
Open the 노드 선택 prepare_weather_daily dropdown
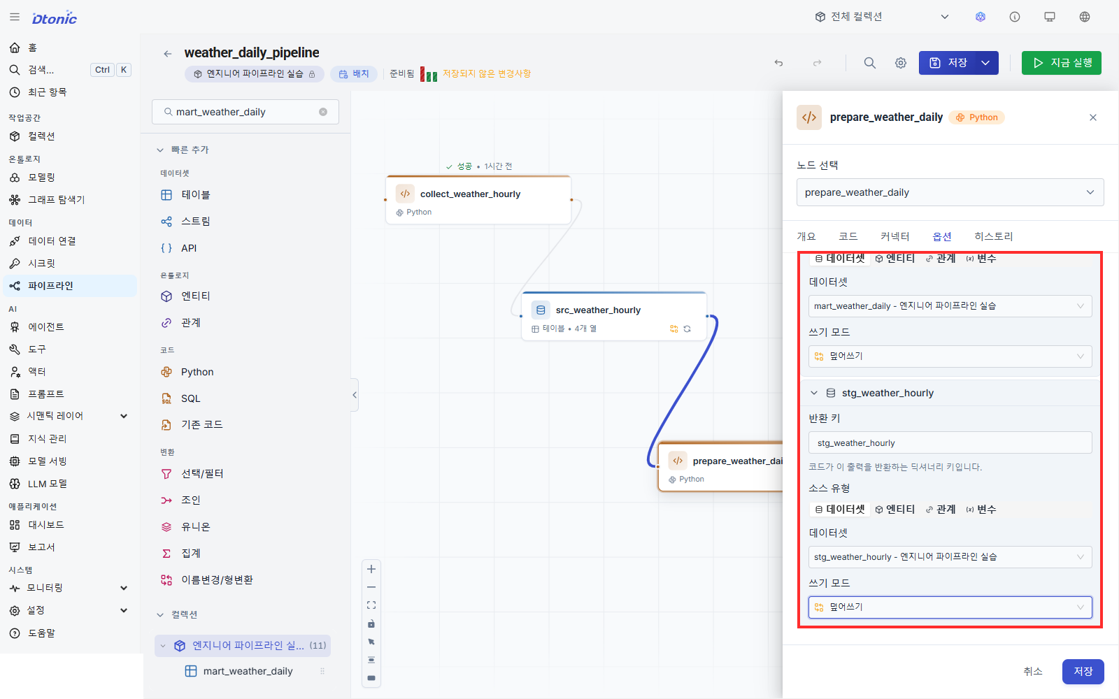[x=950, y=192]
